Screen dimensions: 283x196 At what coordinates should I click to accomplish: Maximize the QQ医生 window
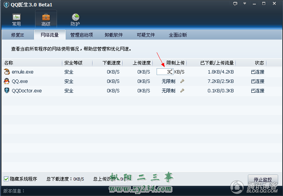264,3
